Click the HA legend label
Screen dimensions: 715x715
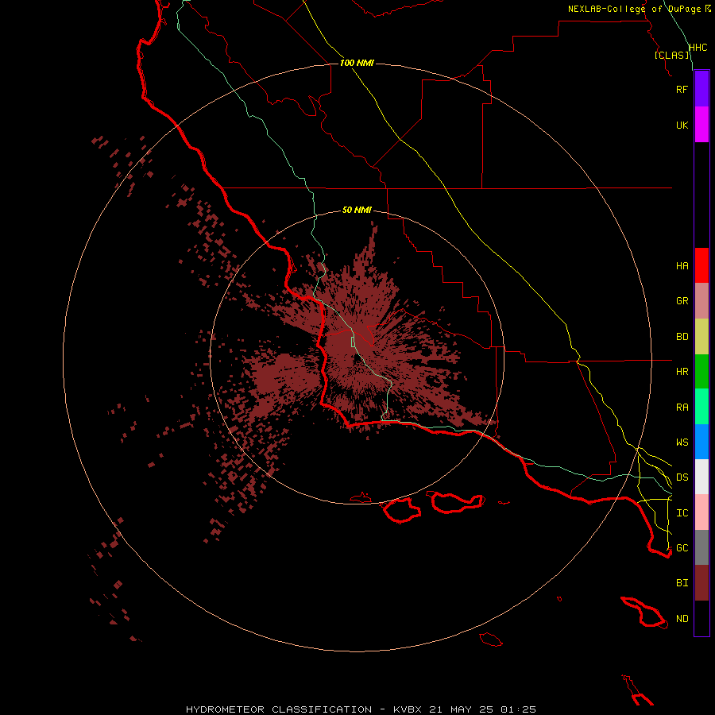(x=682, y=266)
